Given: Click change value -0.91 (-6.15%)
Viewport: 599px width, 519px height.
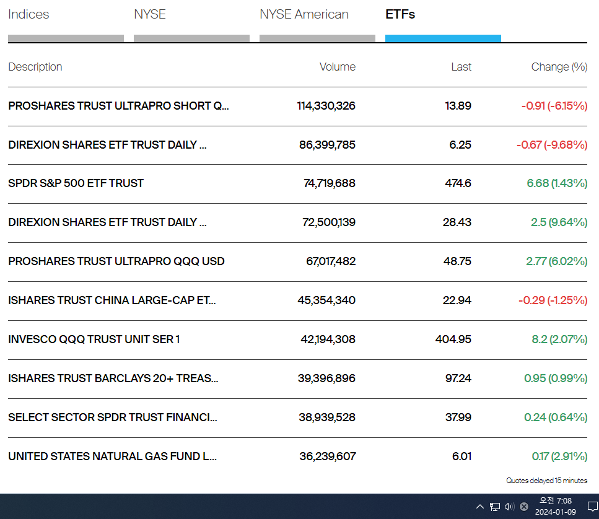Looking at the screenshot, I should [554, 106].
